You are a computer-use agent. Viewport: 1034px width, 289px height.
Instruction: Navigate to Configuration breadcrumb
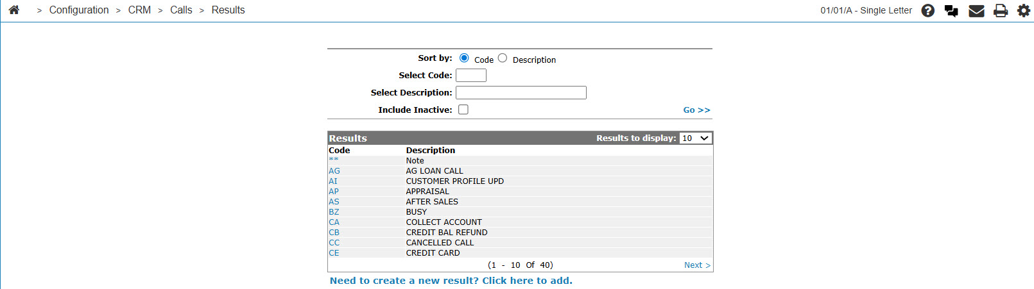click(79, 10)
